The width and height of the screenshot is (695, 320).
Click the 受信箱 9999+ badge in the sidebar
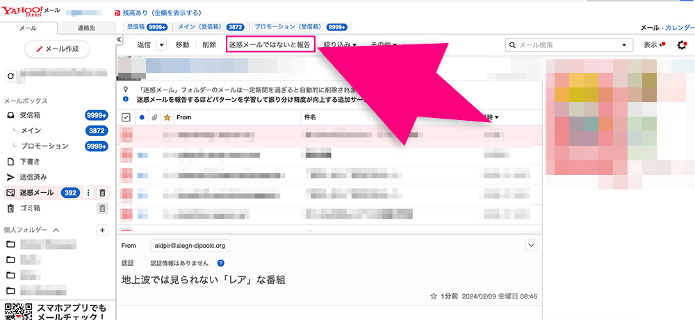[x=96, y=115]
